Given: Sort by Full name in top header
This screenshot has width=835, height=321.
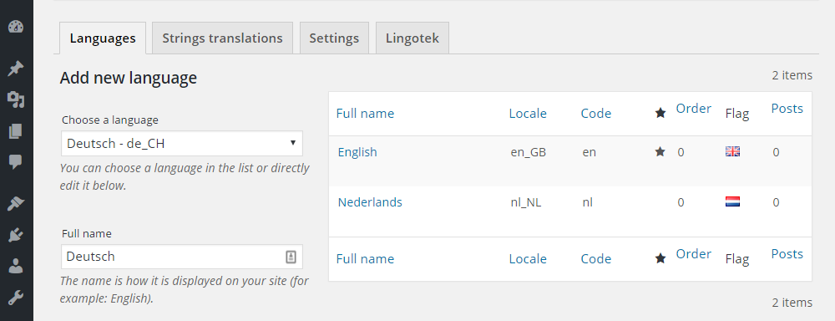Looking at the screenshot, I should pos(366,114).
